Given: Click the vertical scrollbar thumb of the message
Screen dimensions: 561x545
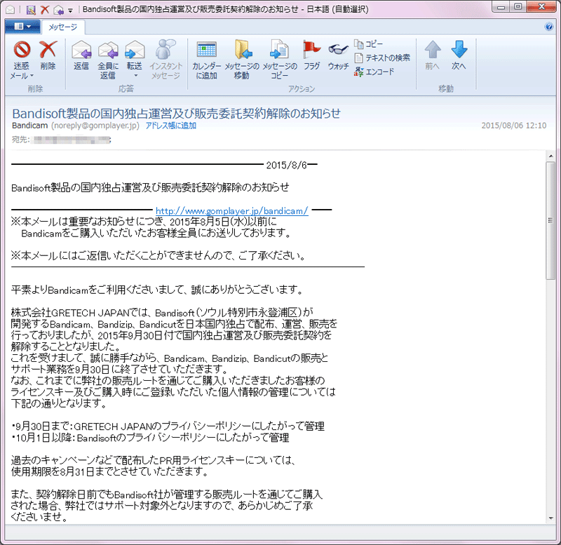Looking at the screenshot, I should coord(550,220).
